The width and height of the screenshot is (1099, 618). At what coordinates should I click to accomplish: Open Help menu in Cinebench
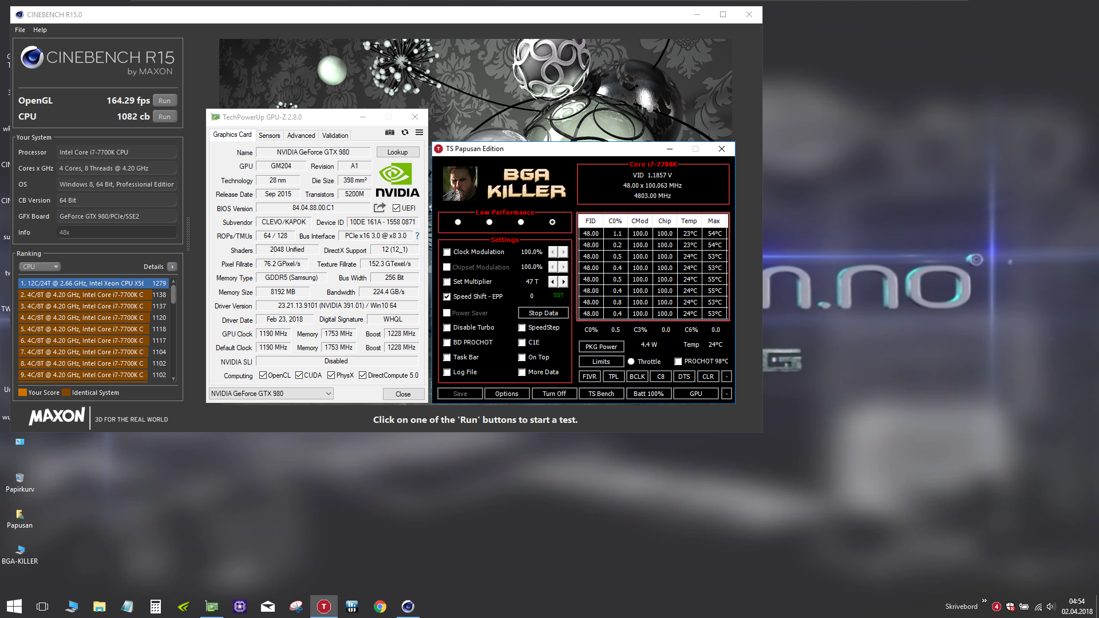click(x=40, y=30)
